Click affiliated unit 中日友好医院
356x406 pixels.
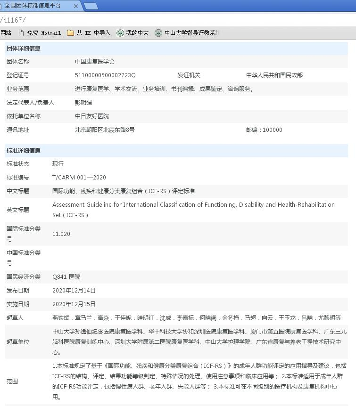(92, 116)
